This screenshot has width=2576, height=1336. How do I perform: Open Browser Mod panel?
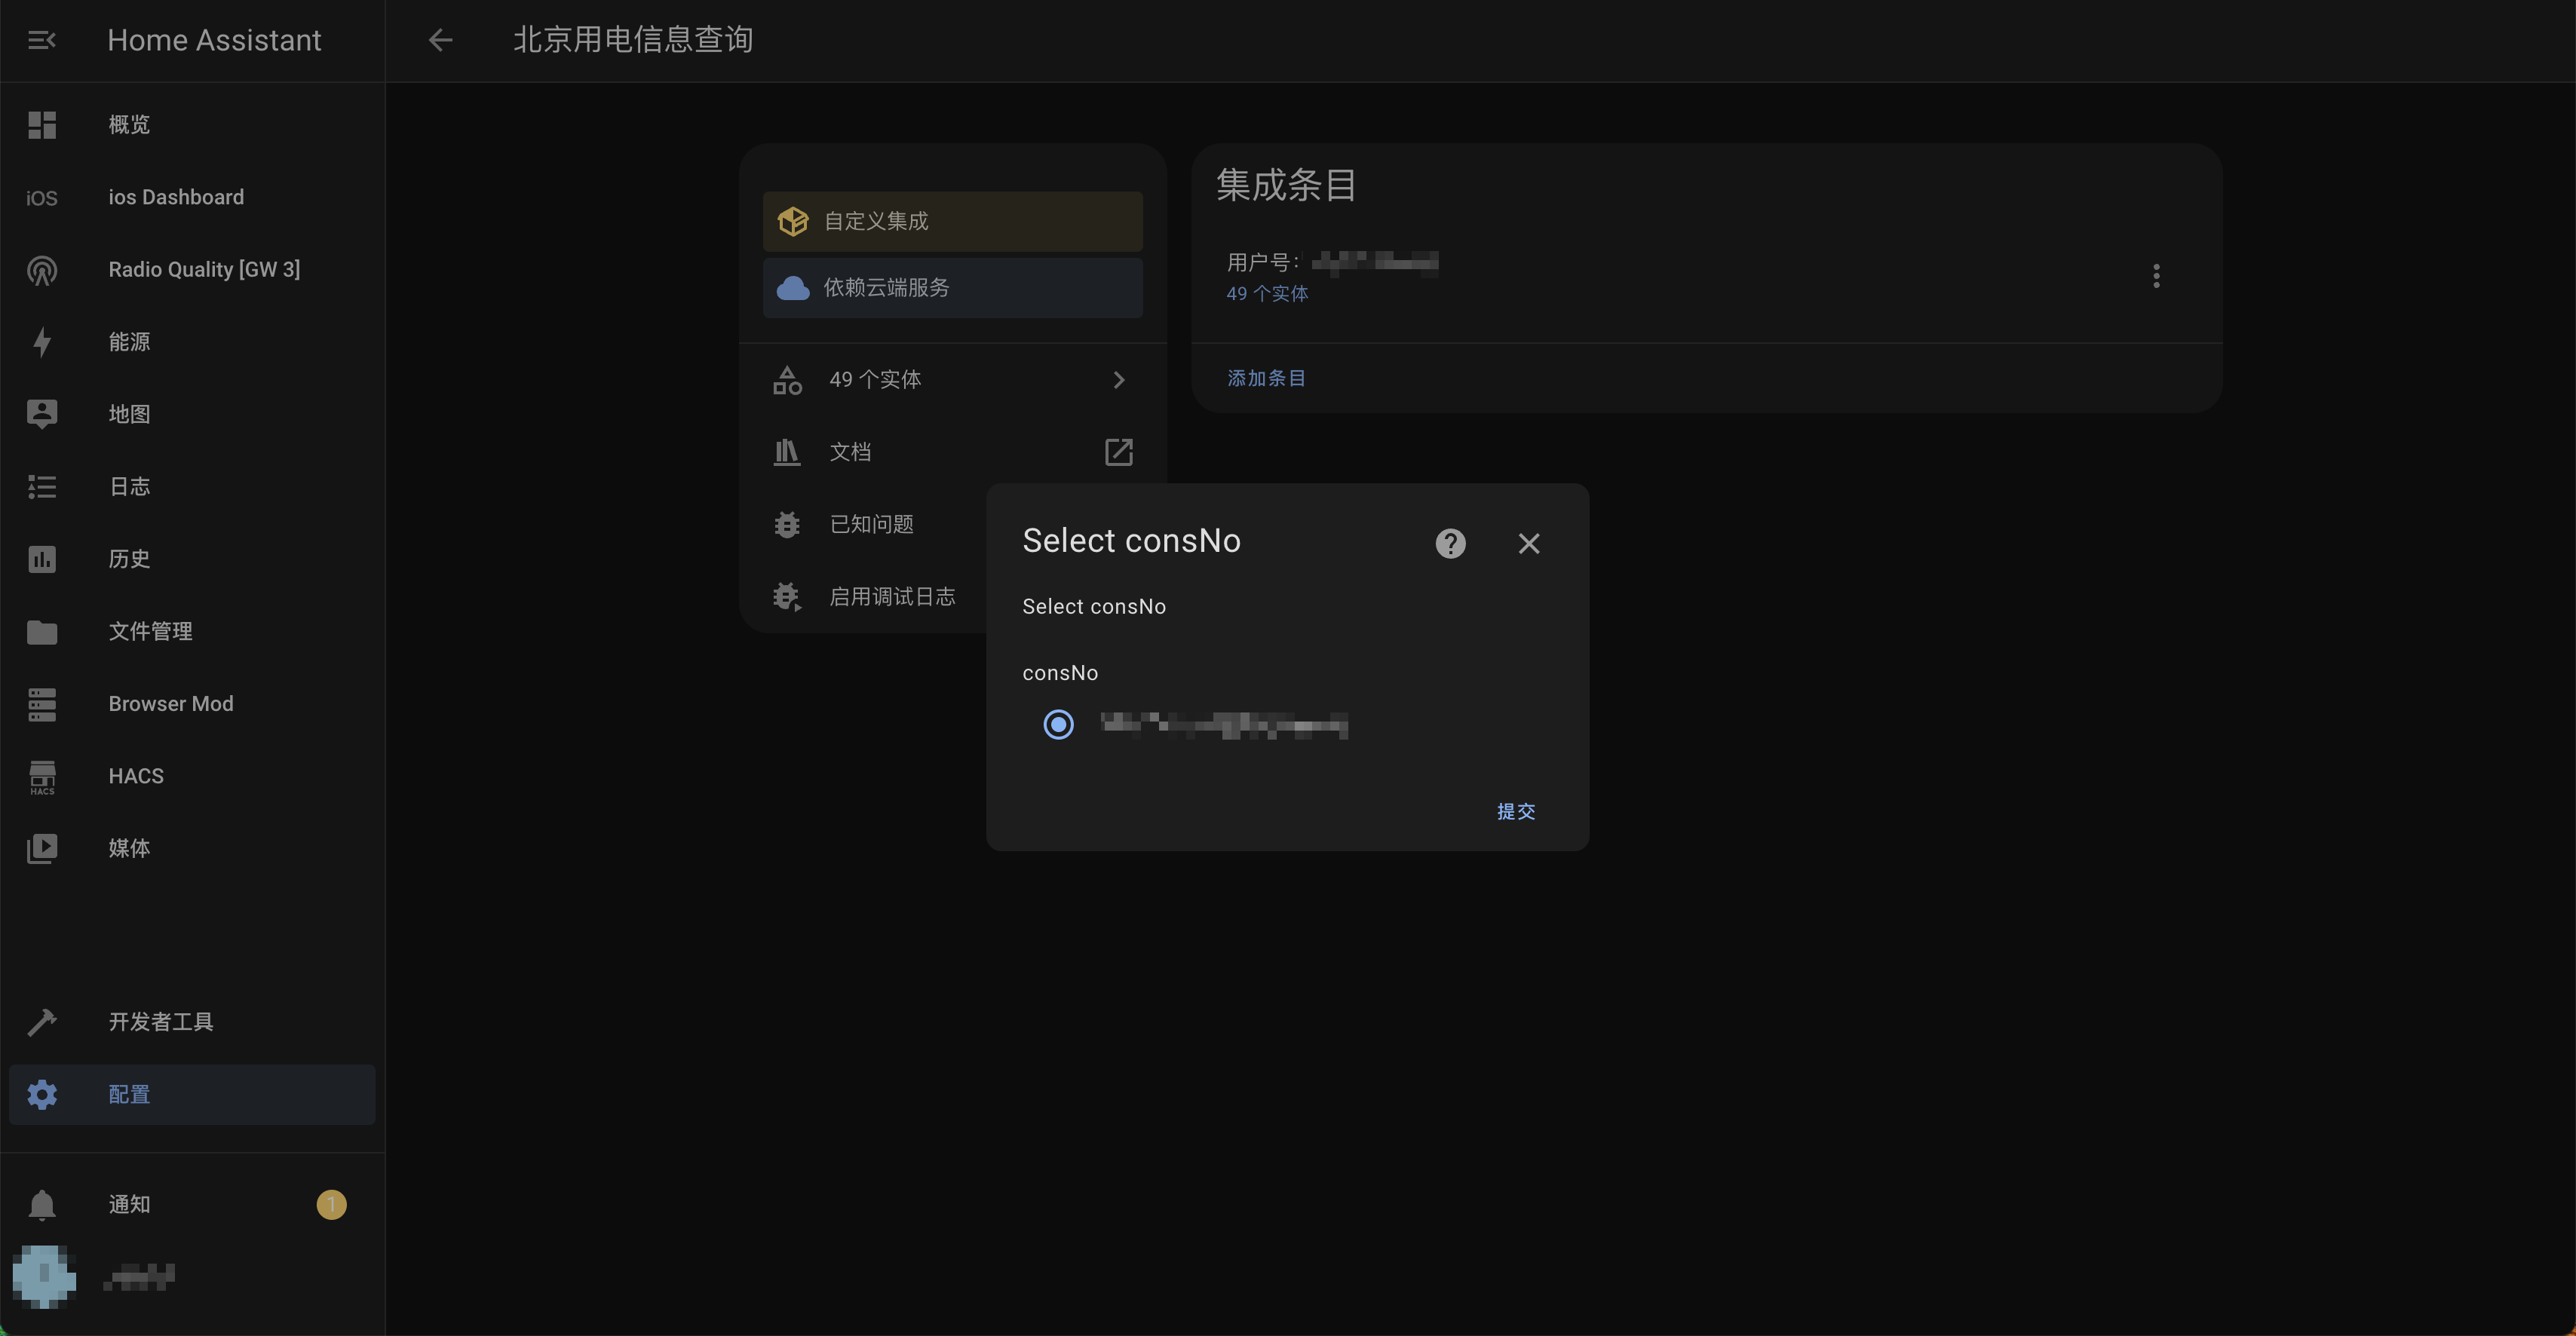170,704
